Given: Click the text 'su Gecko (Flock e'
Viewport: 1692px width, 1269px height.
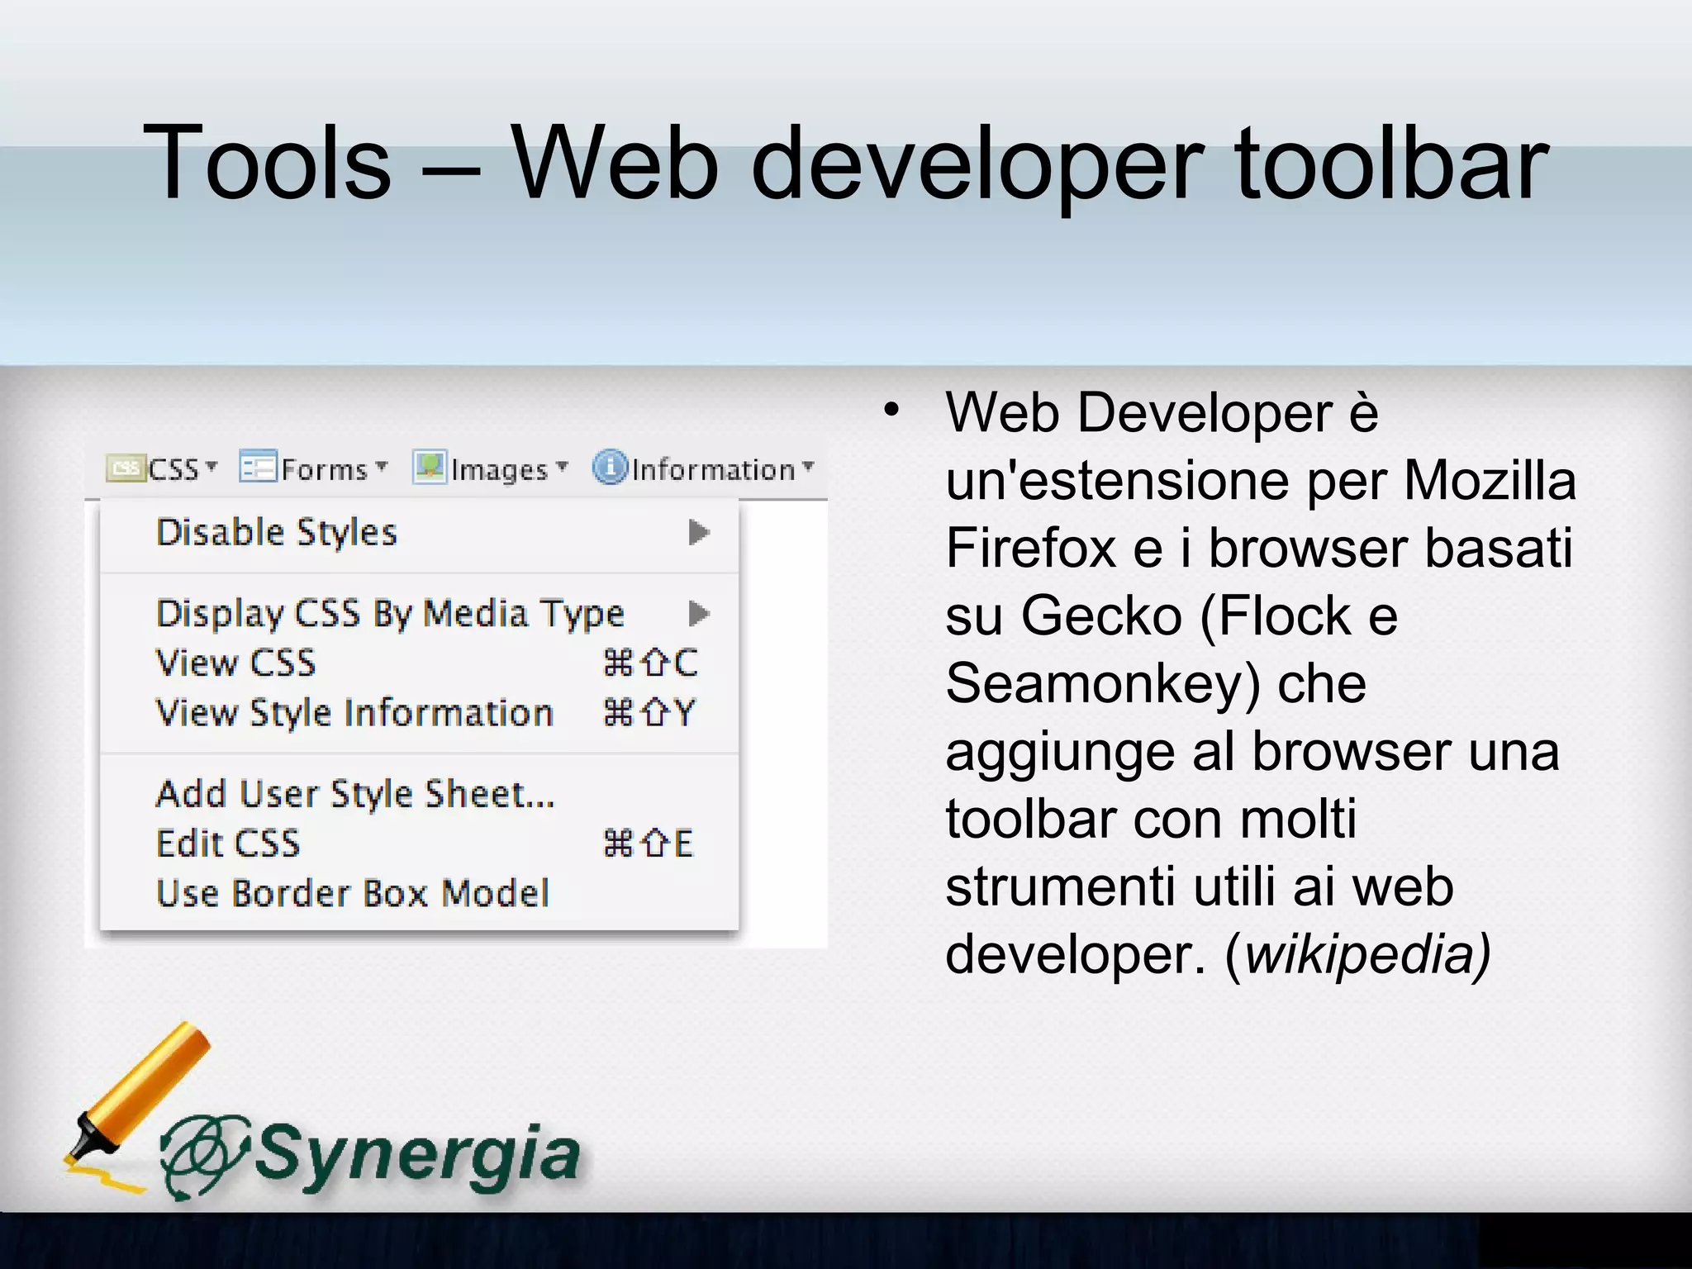Looking at the screenshot, I should click(1172, 616).
